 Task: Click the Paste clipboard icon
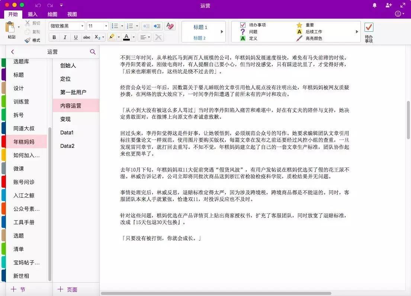click(10, 27)
